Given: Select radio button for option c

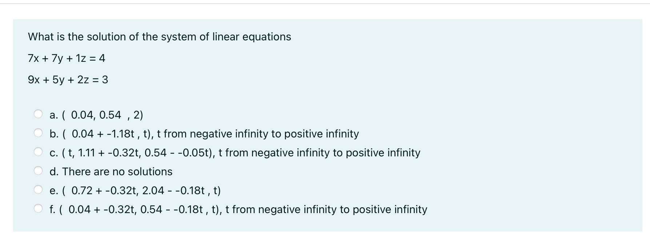Looking at the screenshot, I should (39, 151).
